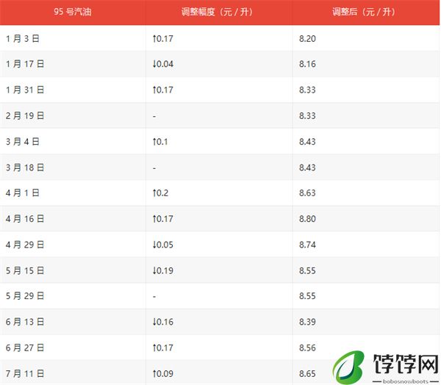Click the adjusted price 8.56
This screenshot has height=385, width=441.
pyautogui.click(x=307, y=348)
